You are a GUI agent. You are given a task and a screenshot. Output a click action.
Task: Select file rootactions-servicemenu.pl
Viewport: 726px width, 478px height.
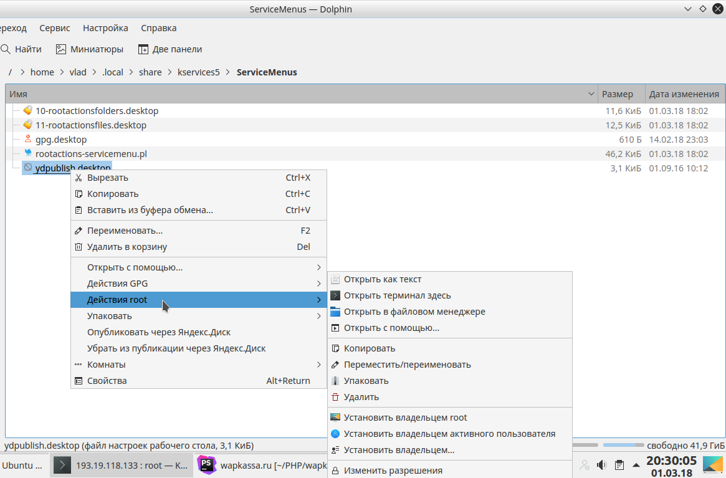point(91,154)
